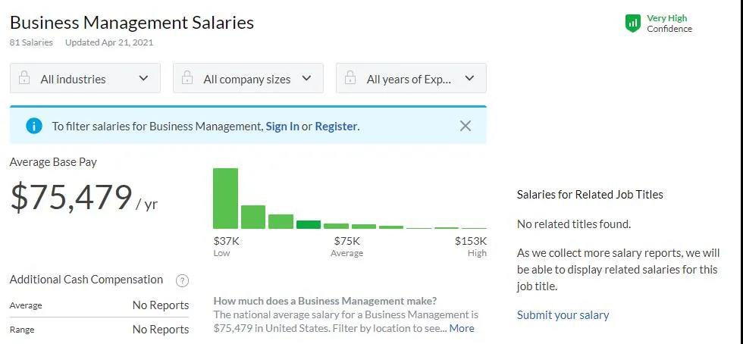Follow the Sign In link
Screen dimensions: 743x344
(x=282, y=126)
